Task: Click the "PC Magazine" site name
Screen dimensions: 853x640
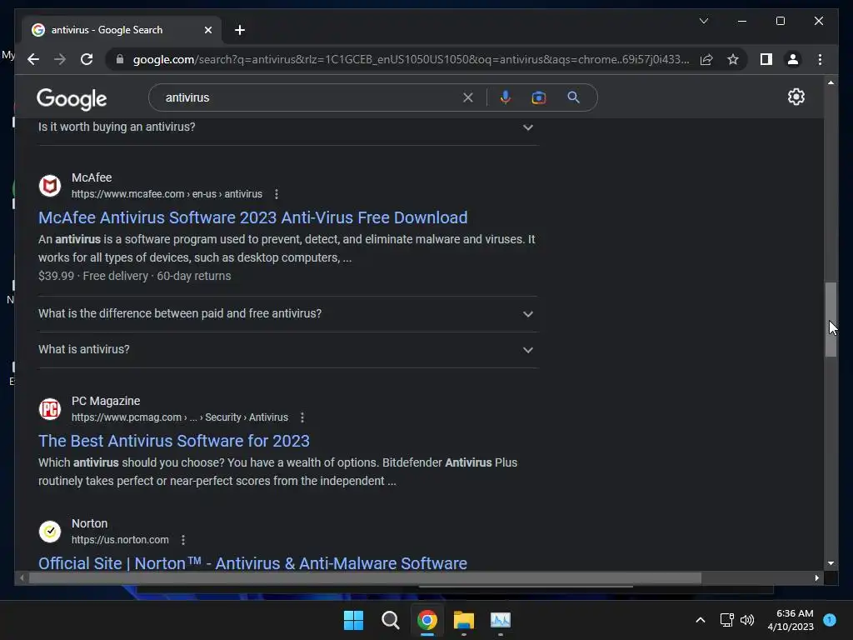Action: coord(106,401)
